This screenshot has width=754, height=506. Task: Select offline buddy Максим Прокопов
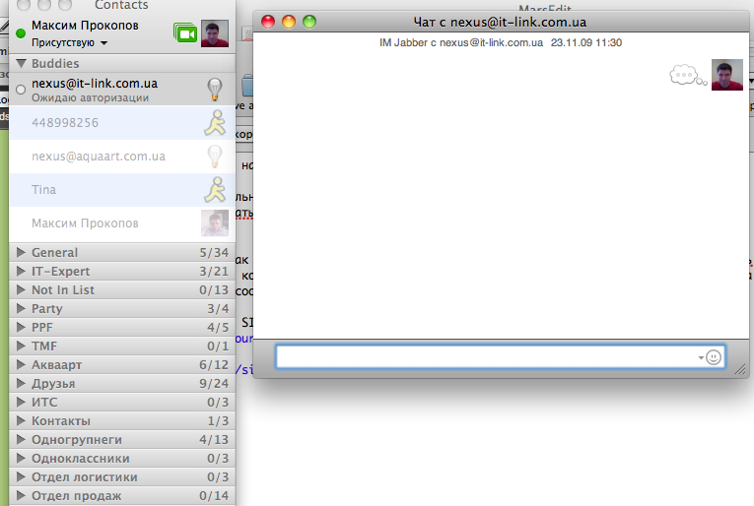pyautogui.click(x=122, y=223)
